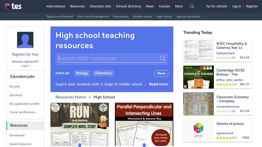
Task: Visit author missamthomson profile
Action: coord(228,107)
